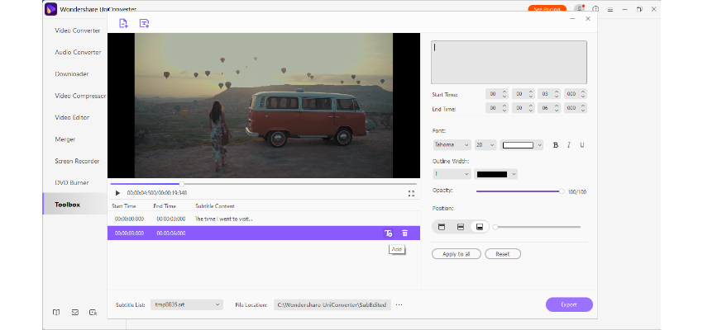The height and width of the screenshot is (330, 703).
Task: Click the subtitle text input box
Action: tap(509, 62)
